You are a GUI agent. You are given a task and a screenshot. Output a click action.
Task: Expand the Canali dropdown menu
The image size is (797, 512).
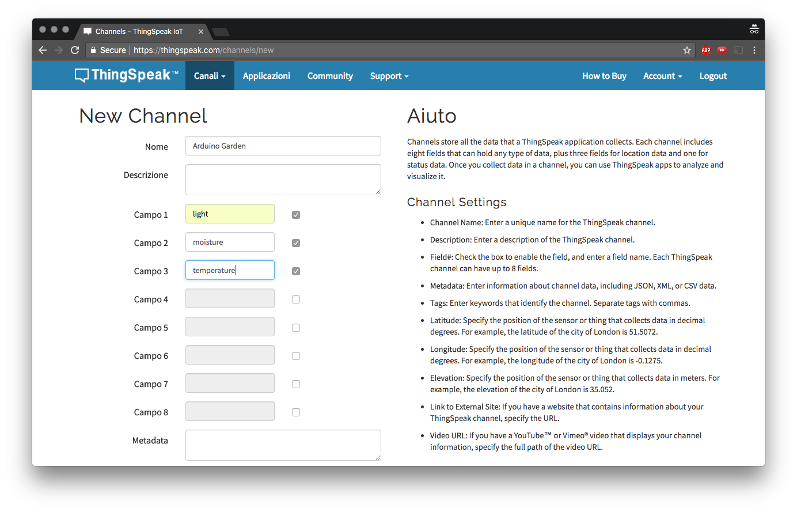[210, 76]
